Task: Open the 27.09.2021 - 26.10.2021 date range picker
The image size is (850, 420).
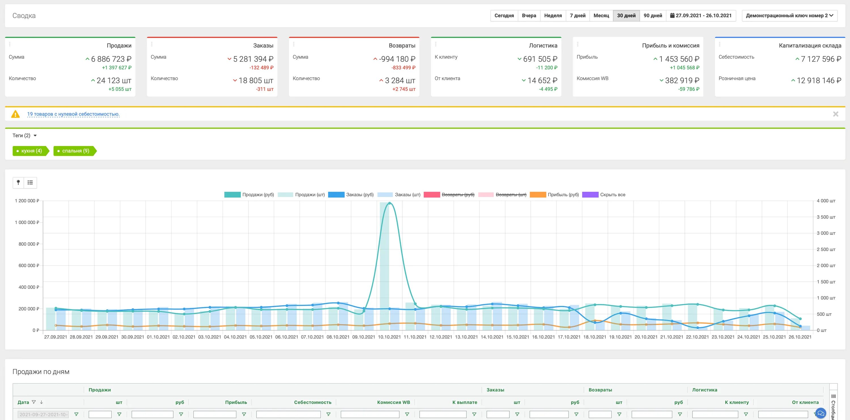Action: [701, 16]
